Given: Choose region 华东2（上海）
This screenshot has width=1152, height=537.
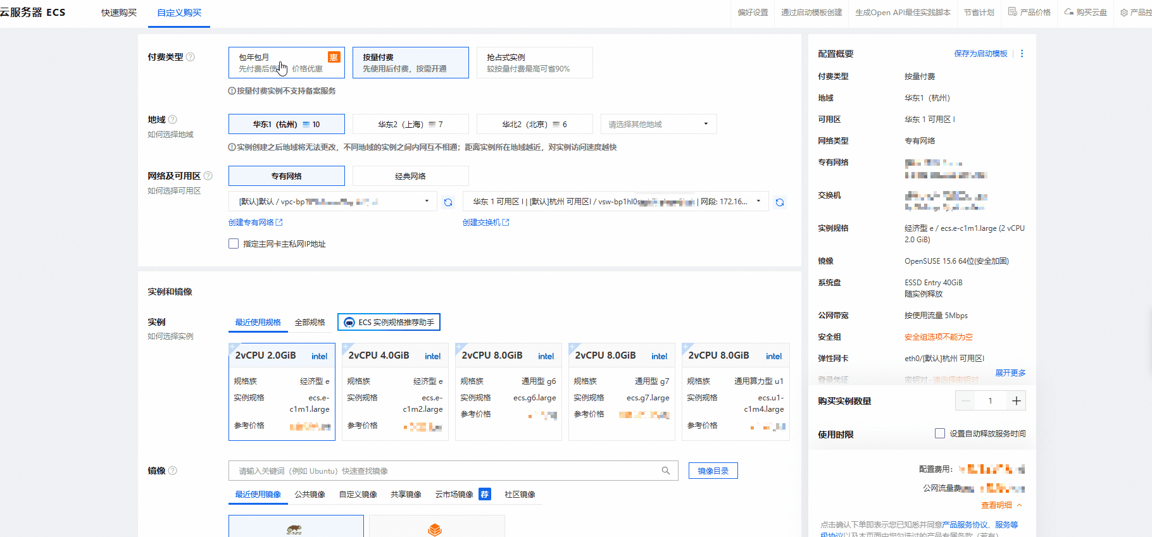Looking at the screenshot, I should tap(411, 124).
